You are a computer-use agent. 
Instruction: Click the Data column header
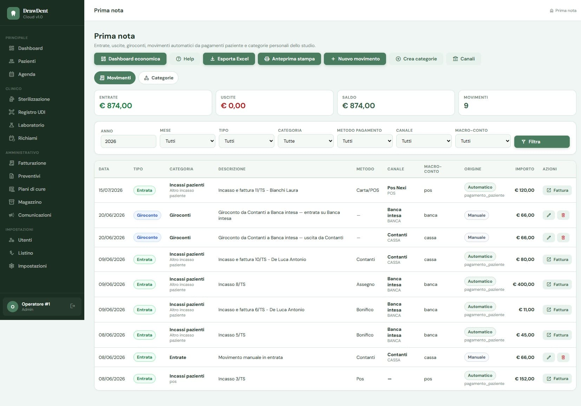[x=104, y=169]
